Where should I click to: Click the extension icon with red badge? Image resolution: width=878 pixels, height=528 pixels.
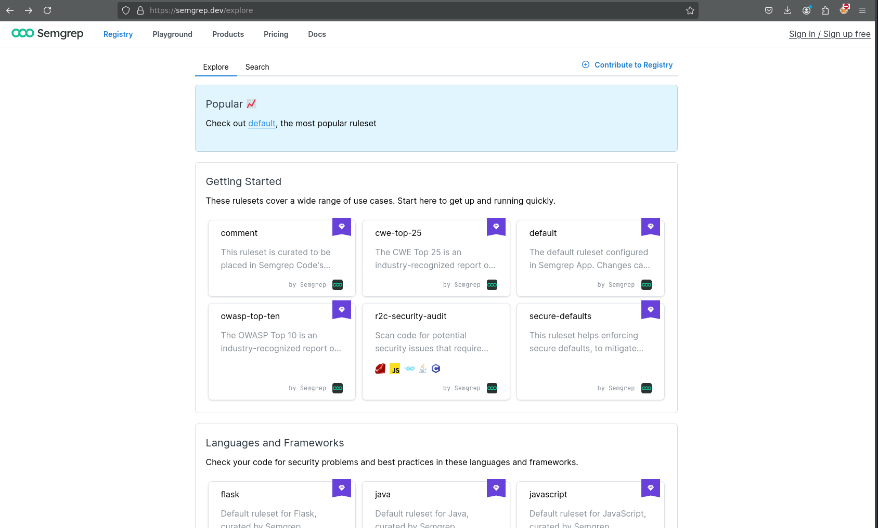(x=844, y=9)
